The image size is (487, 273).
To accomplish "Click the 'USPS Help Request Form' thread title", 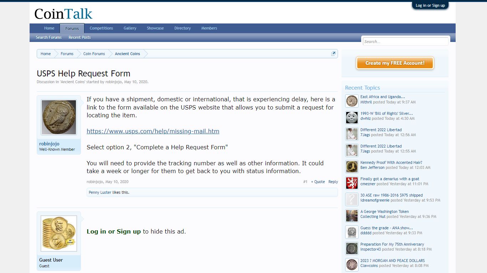I will 83,74.
